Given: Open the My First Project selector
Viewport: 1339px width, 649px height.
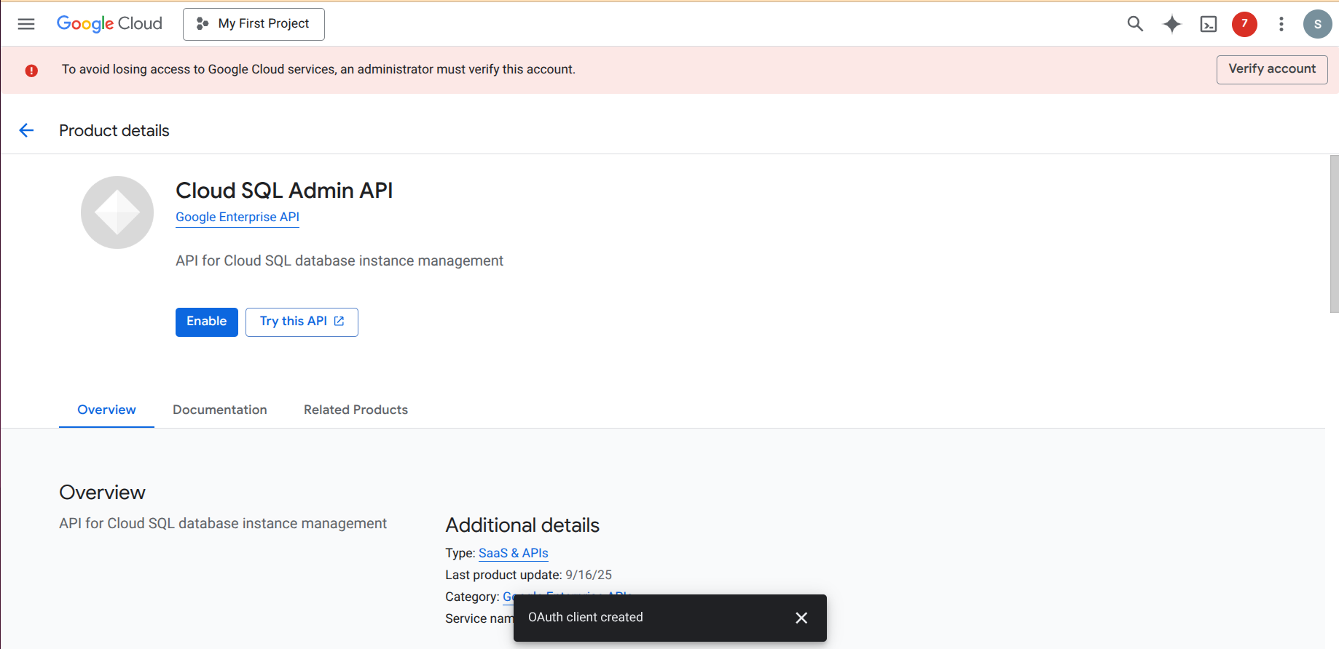Looking at the screenshot, I should [x=254, y=24].
